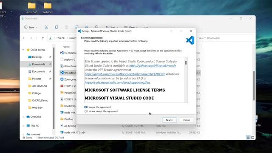Open Desktop in the sidebar

37,57
